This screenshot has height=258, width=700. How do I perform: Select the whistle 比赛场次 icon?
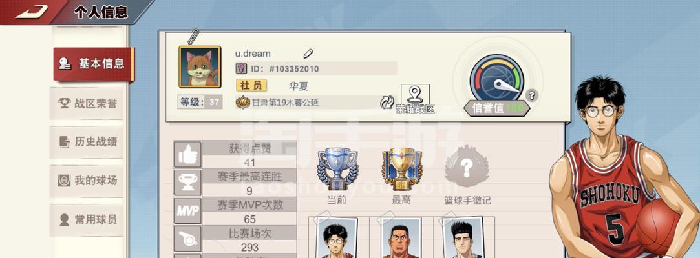coord(187,239)
